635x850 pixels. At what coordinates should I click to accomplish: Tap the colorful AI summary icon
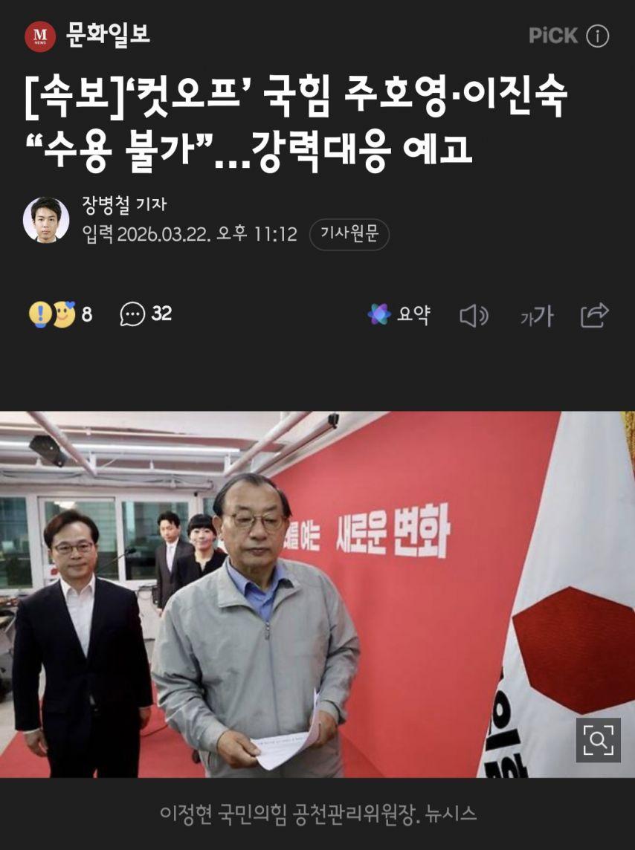379,314
